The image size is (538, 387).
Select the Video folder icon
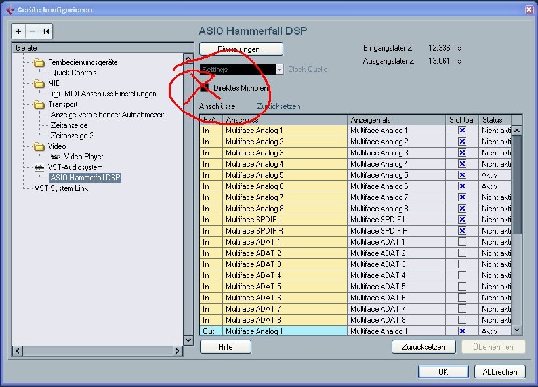pyautogui.click(x=39, y=146)
